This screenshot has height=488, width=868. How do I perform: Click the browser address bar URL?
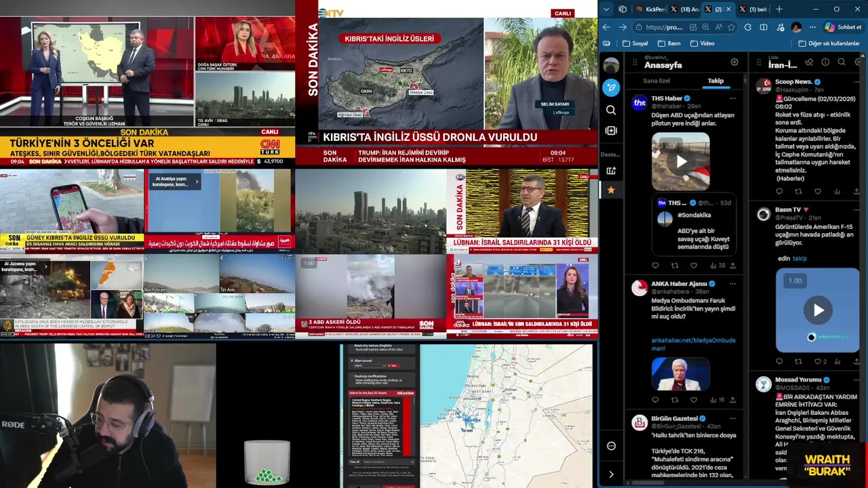pos(665,27)
